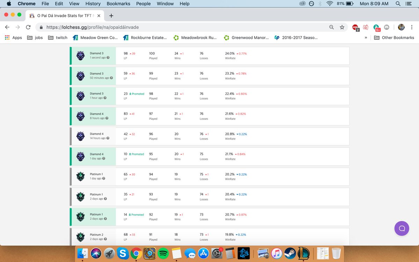Open the Chrome File menu
Screen dimensions: 419x262
point(45,4)
